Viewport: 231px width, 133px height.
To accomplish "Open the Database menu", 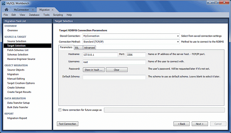I will click(x=34, y=15).
